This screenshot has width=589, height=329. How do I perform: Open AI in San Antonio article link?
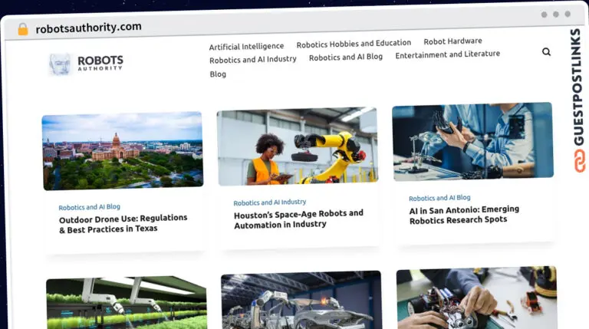point(464,215)
